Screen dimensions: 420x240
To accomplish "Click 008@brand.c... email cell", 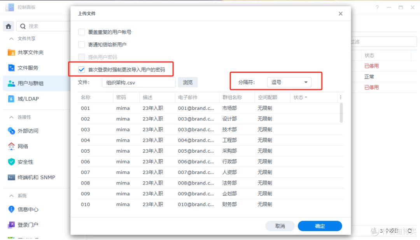I will tap(196, 183).
